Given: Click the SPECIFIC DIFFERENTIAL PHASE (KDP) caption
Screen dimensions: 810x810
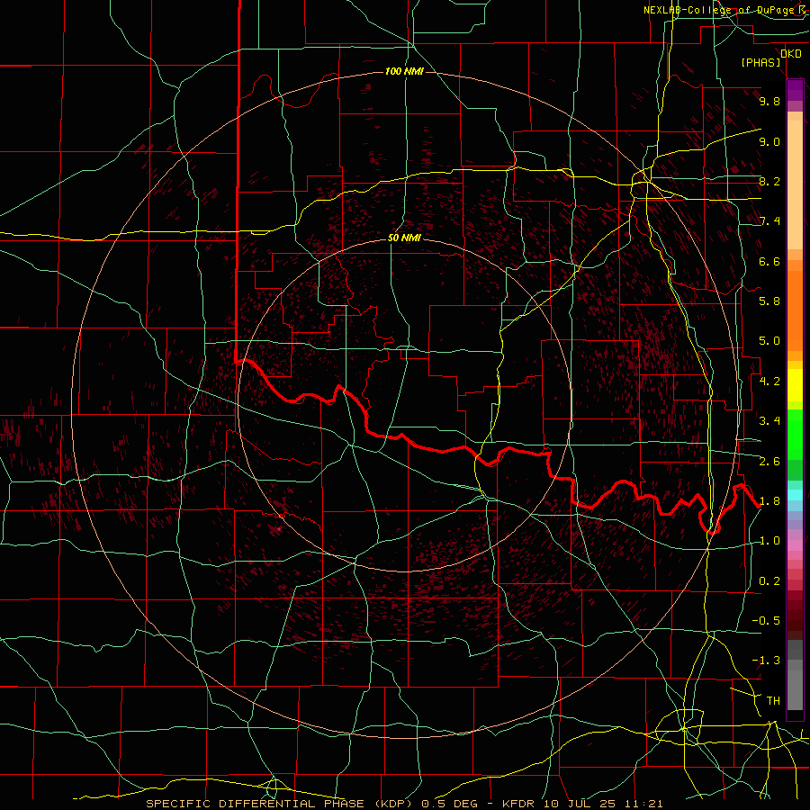Looking at the screenshot, I should click(x=282, y=804).
